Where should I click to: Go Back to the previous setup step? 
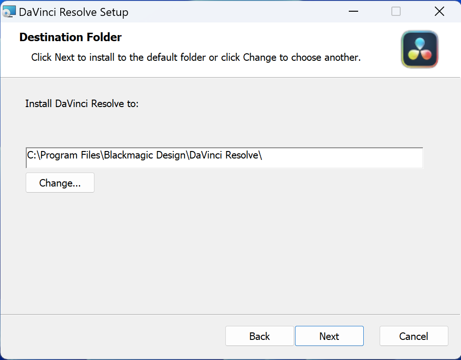coord(259,336)
